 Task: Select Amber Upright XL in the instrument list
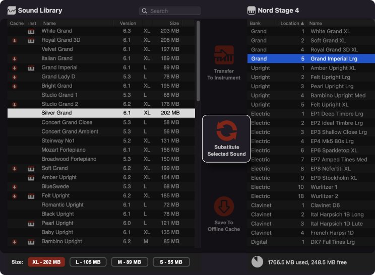point(311,68)
